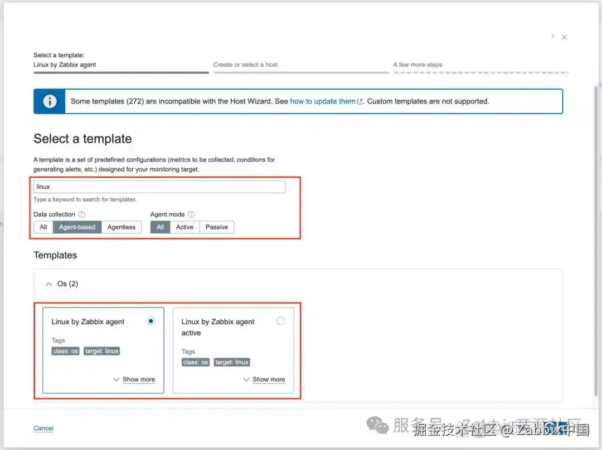Select the 'Active' agent mode

(185, 227)
